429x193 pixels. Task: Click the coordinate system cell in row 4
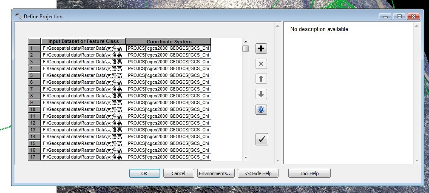pyautogui.click(x=168, y=68)
